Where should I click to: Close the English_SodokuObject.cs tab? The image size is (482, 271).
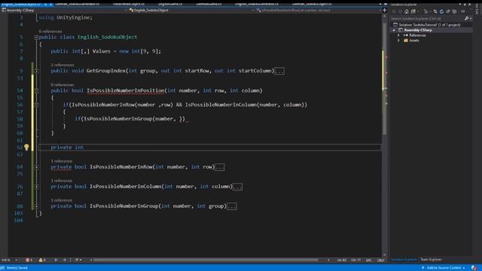coord(50,5)
